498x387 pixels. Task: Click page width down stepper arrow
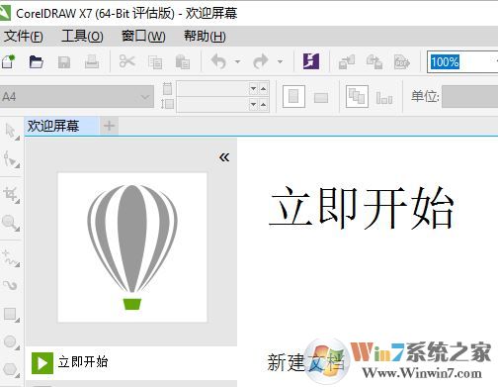(253, 88)
